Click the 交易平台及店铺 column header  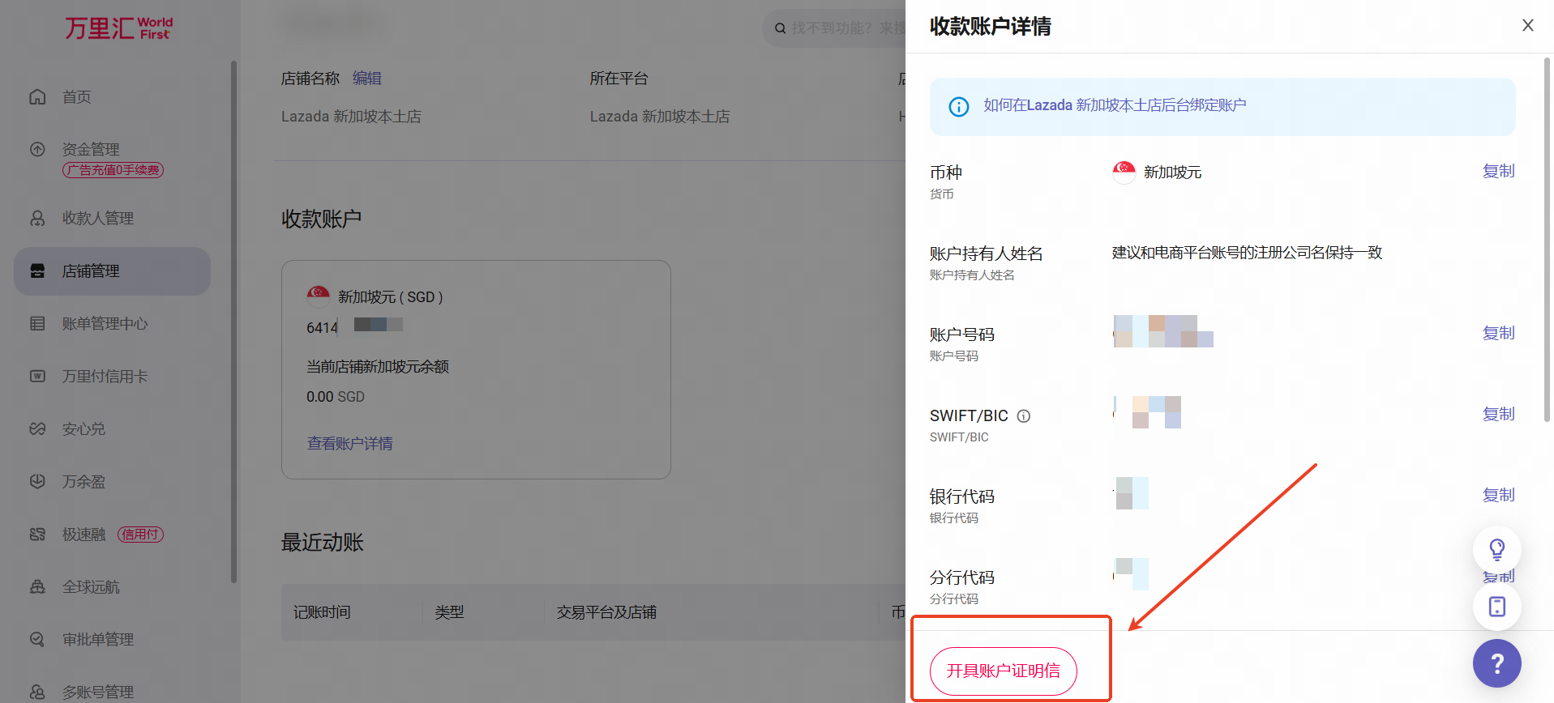606,612
